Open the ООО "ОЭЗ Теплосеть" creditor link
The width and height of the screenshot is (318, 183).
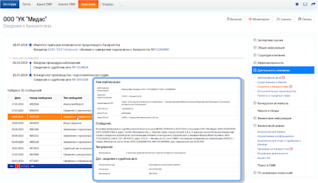pos(63,49)
